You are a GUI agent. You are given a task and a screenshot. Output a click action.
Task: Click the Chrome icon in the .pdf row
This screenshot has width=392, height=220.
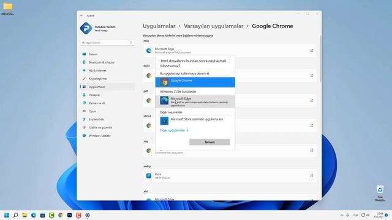coord(149,100)
